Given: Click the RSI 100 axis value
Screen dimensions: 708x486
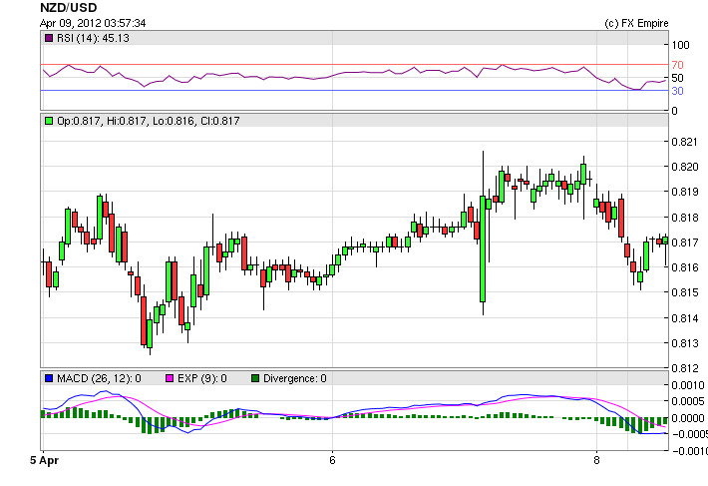Looking at the screenshot, I should point(680,45).
